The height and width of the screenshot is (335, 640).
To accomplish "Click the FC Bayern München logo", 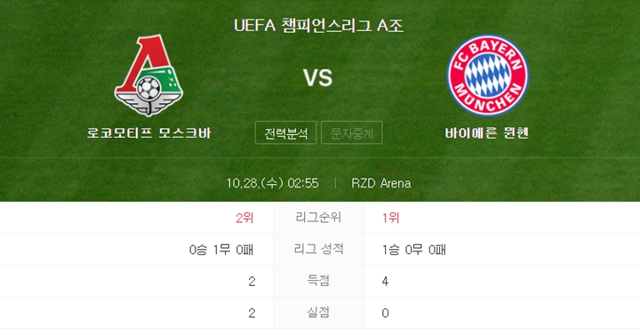I will (487, 76).
